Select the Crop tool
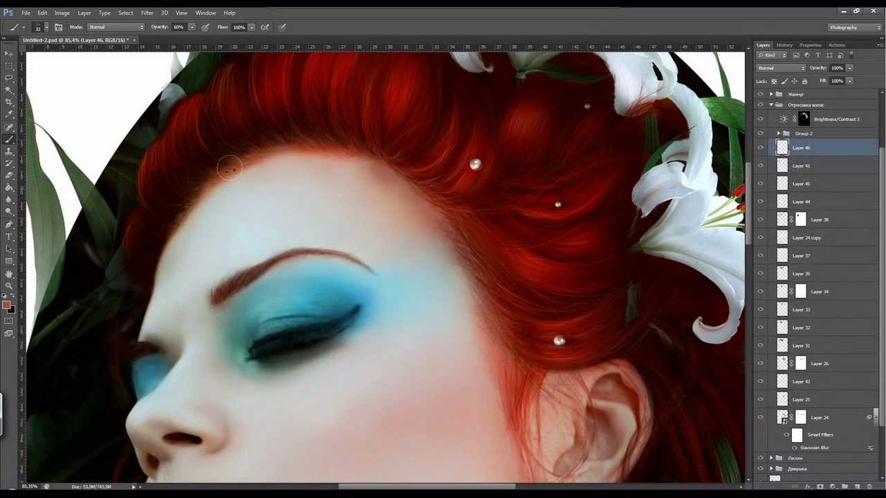886x498 pixels. click(x=9, y=102)
